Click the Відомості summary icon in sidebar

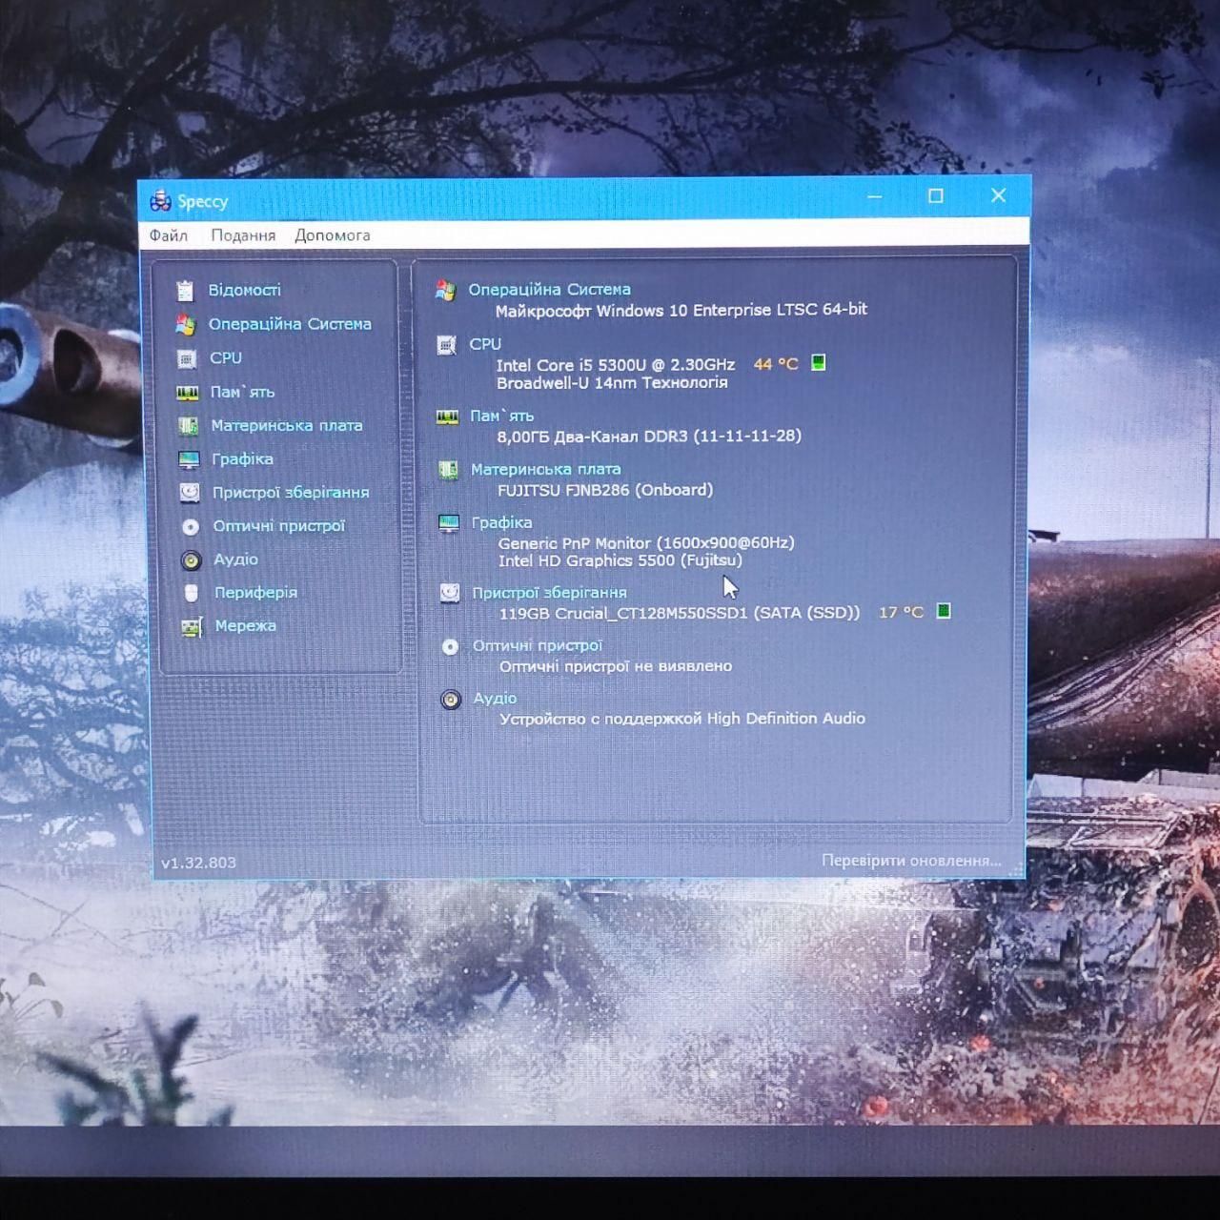click(x=185, y=290)
